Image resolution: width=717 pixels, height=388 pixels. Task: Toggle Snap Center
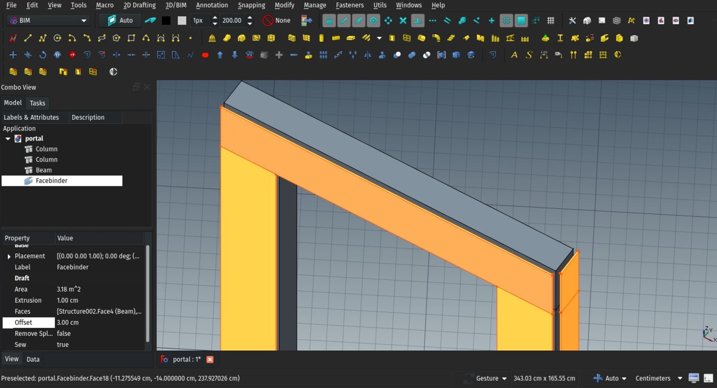pyautogui.click(x=373, y=21)
